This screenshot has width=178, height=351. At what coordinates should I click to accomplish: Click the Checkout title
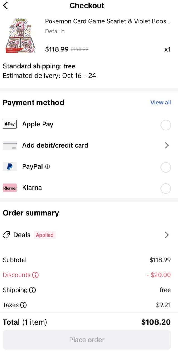(87, 5)
